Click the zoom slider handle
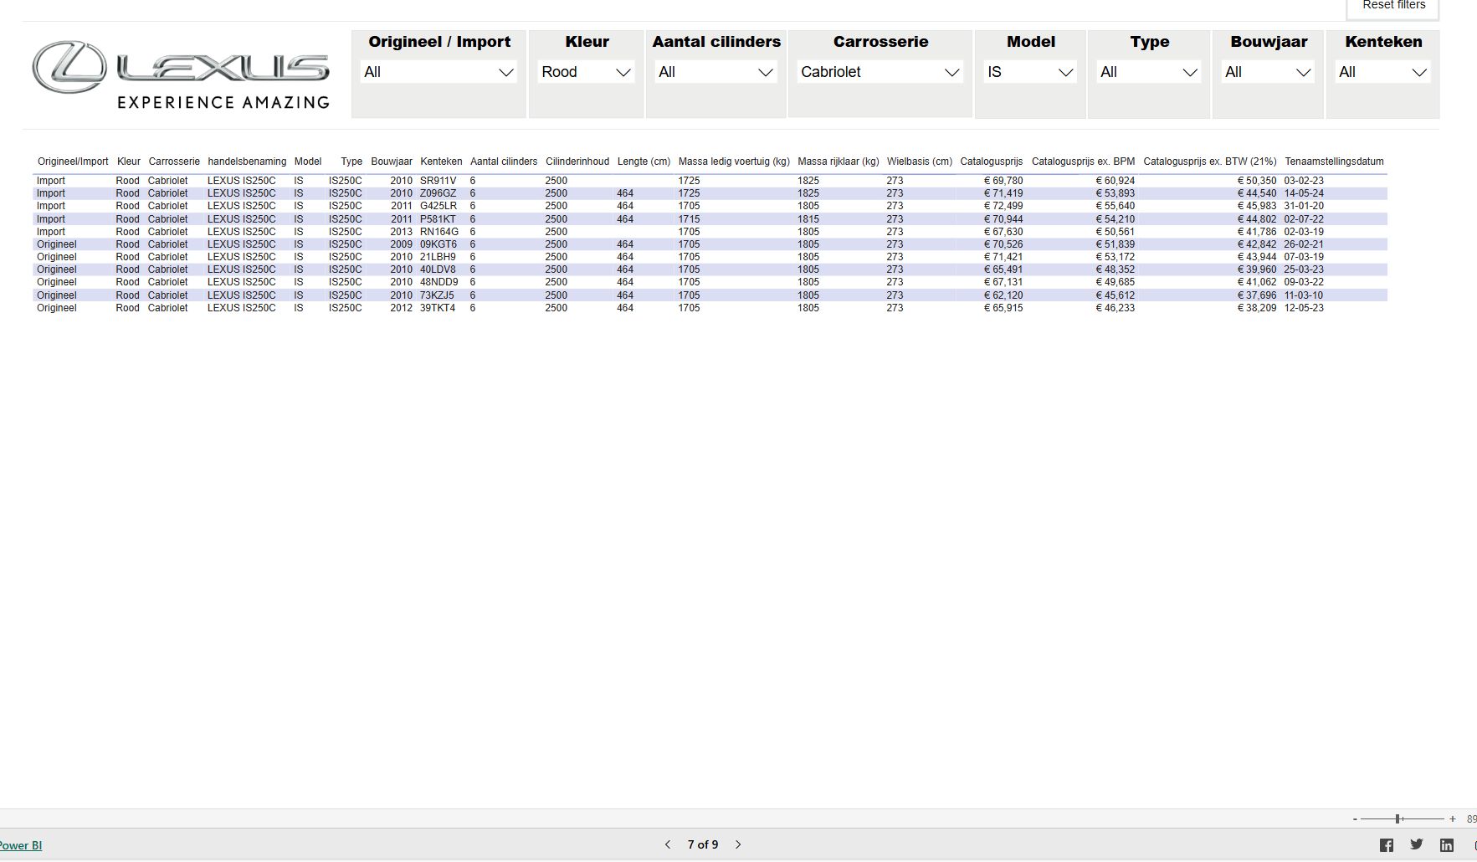 tap(1398, 819)
